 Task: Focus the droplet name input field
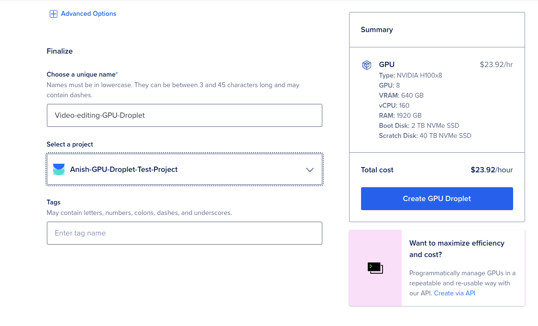pyautogui.click(x=185, y=115)
